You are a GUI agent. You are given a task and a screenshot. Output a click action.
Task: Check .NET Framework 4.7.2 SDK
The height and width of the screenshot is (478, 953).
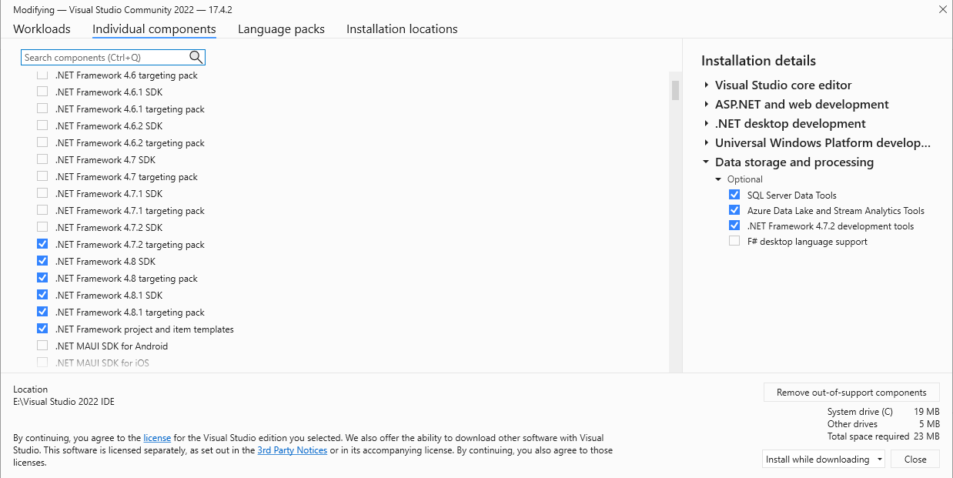(42, 227)
